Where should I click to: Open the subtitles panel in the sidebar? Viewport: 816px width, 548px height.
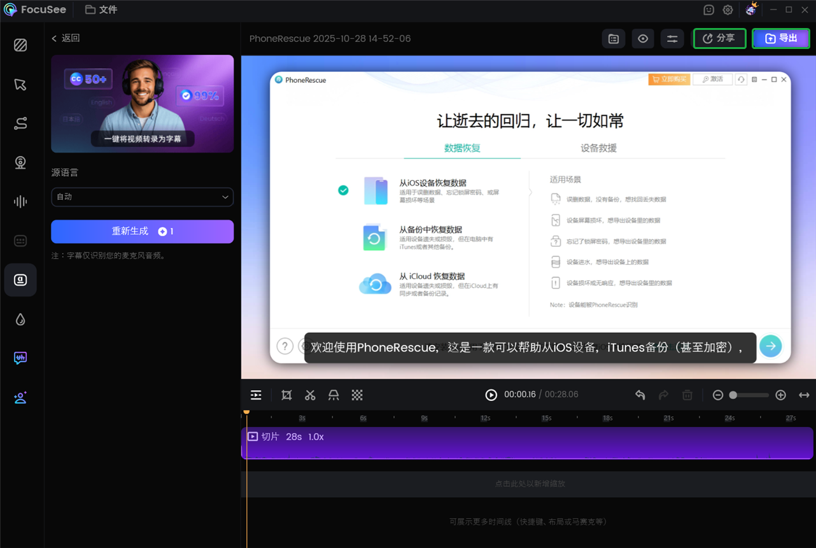(x=20, y=279)
